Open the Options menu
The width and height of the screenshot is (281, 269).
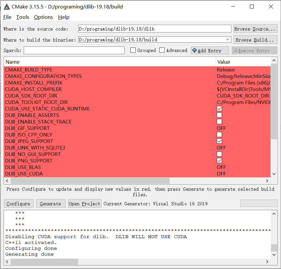(x=43, y=17)
